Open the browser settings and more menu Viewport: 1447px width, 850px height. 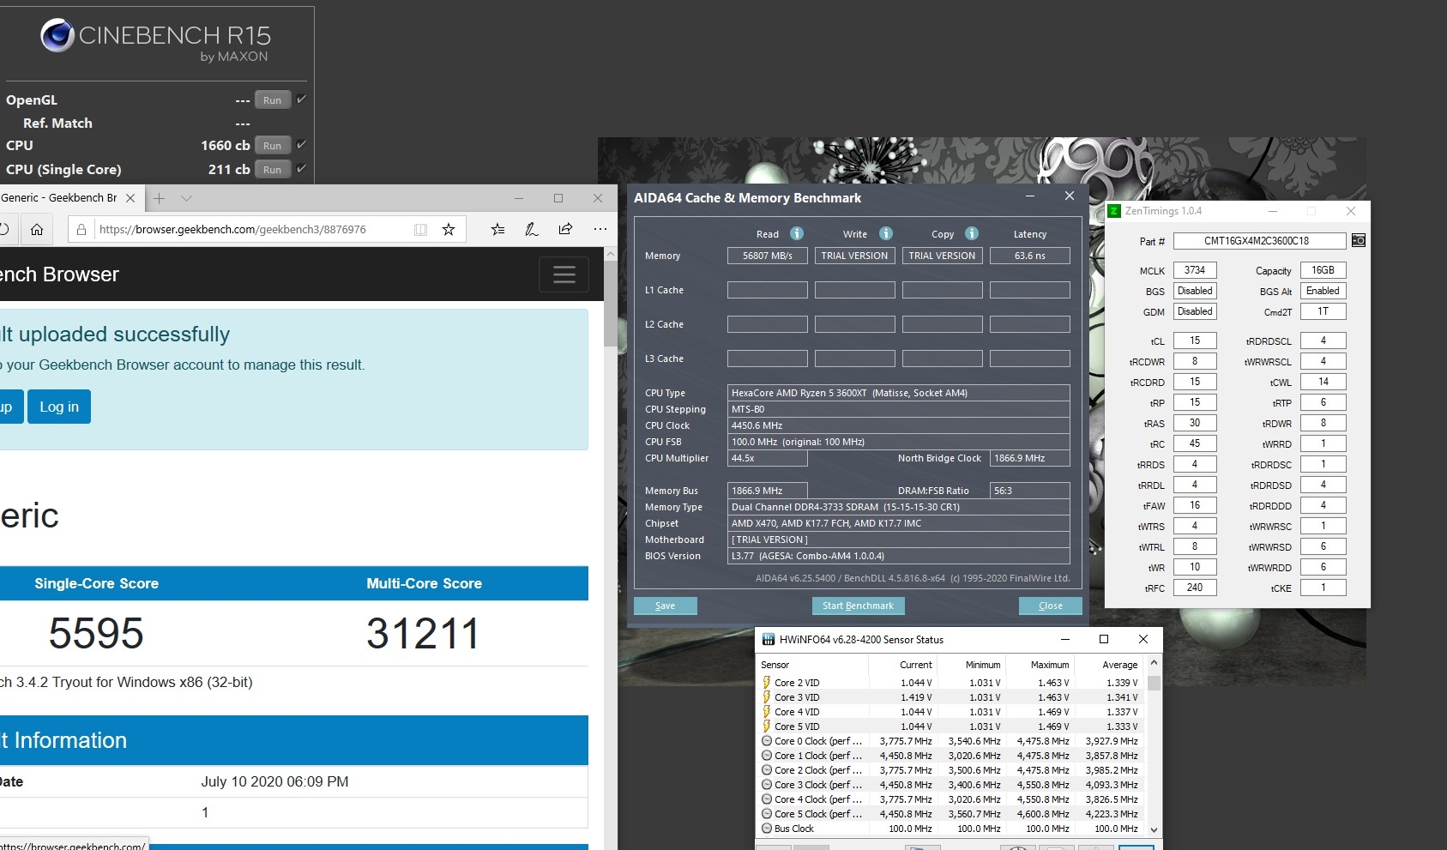click(x=600, y=229)
